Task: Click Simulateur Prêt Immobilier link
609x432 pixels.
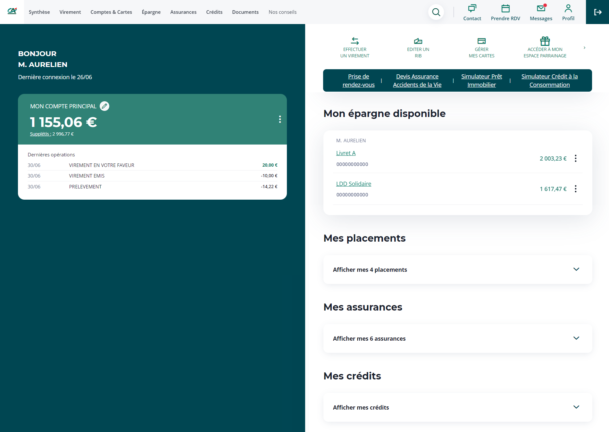Action: (481, 81)
